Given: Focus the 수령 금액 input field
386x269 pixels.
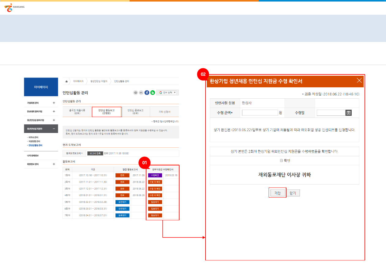Looking at the screenshot, I should pyautogui.click(x=260, y=113).
